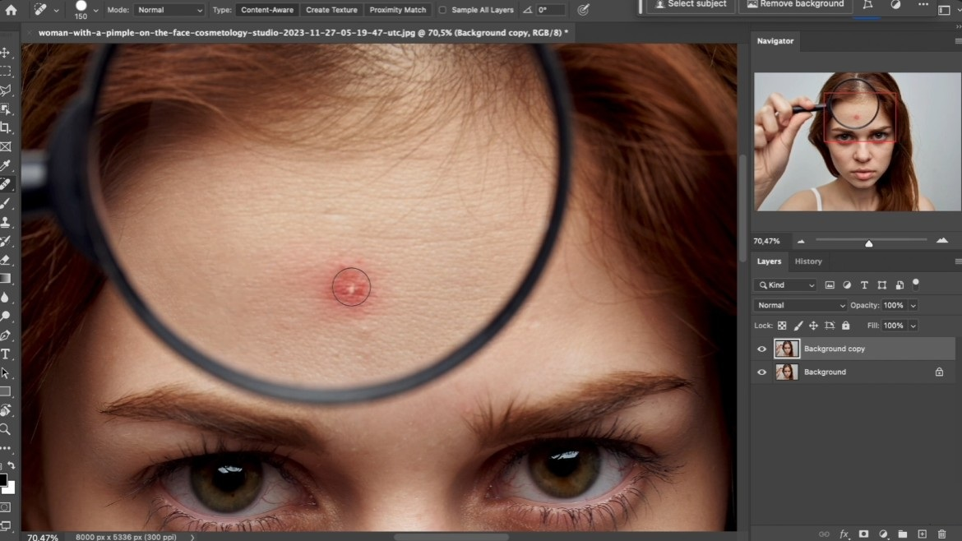Screen dimensions: 962x541
Task: Create a new layer
Action: [922, 534]
